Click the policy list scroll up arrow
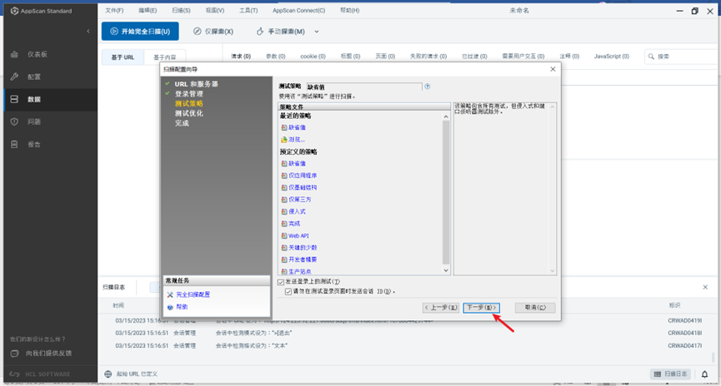The image size is (721, 386). (x=446, y=116)
